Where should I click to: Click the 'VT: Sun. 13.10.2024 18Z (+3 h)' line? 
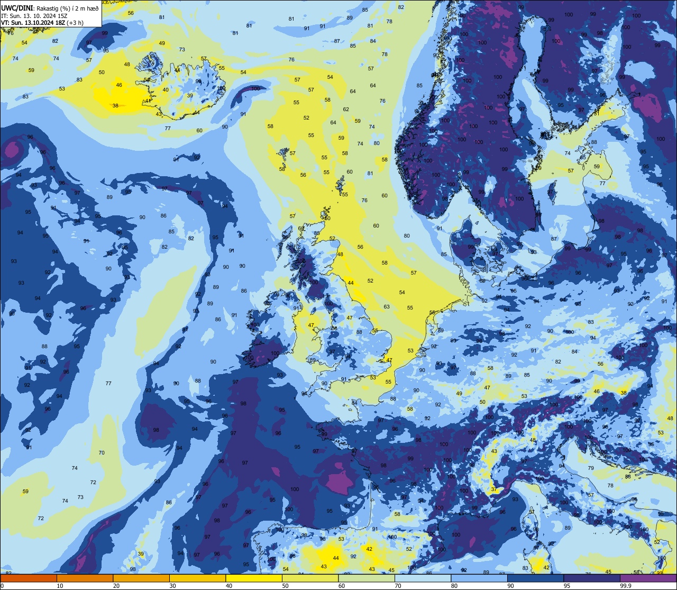[42, 23]
